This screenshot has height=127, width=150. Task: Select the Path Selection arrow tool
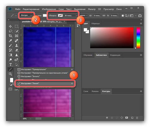pos(16,65)
